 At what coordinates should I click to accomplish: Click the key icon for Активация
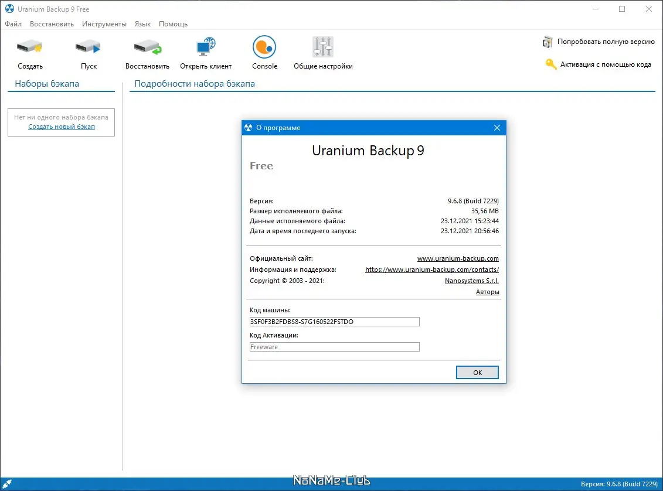(550, 64)
